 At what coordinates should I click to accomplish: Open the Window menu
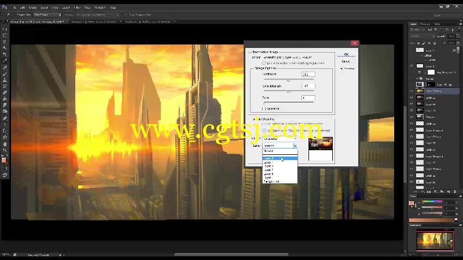[100, 8]
